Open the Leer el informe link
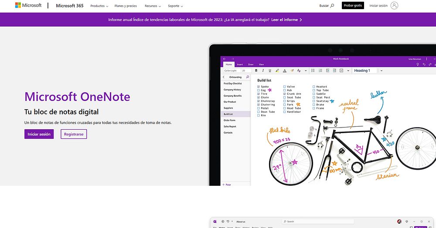Image resolution: width=436 pixels, height=228 pixels. (x=286, y=20)
